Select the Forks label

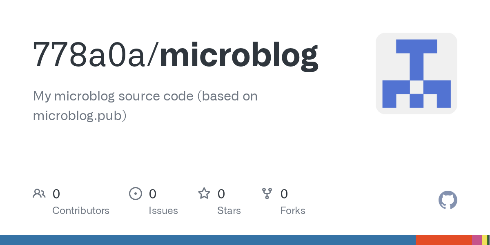click(293, 211)
